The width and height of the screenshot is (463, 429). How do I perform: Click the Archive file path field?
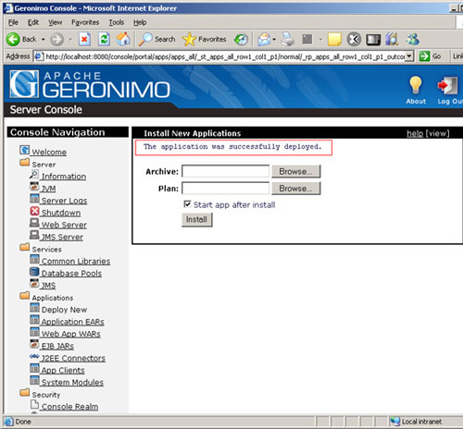point(226,171)
